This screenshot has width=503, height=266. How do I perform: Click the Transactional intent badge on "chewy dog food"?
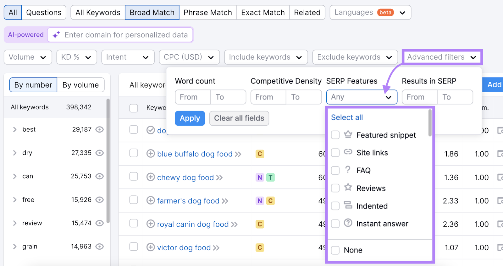(x=270, y=177)
